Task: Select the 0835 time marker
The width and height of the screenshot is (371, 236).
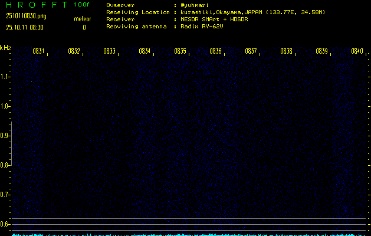Action: point(180,51)
